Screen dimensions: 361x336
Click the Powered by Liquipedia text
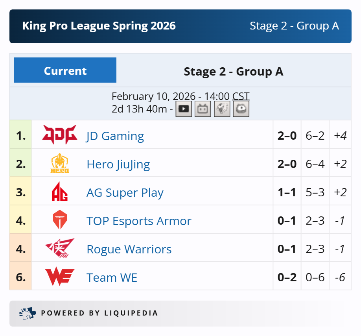[x=99, y=313]
